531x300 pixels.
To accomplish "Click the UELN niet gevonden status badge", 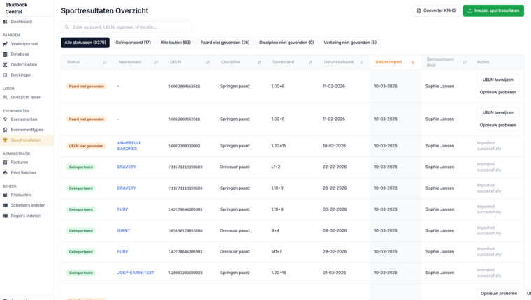I will pos(86,146).
